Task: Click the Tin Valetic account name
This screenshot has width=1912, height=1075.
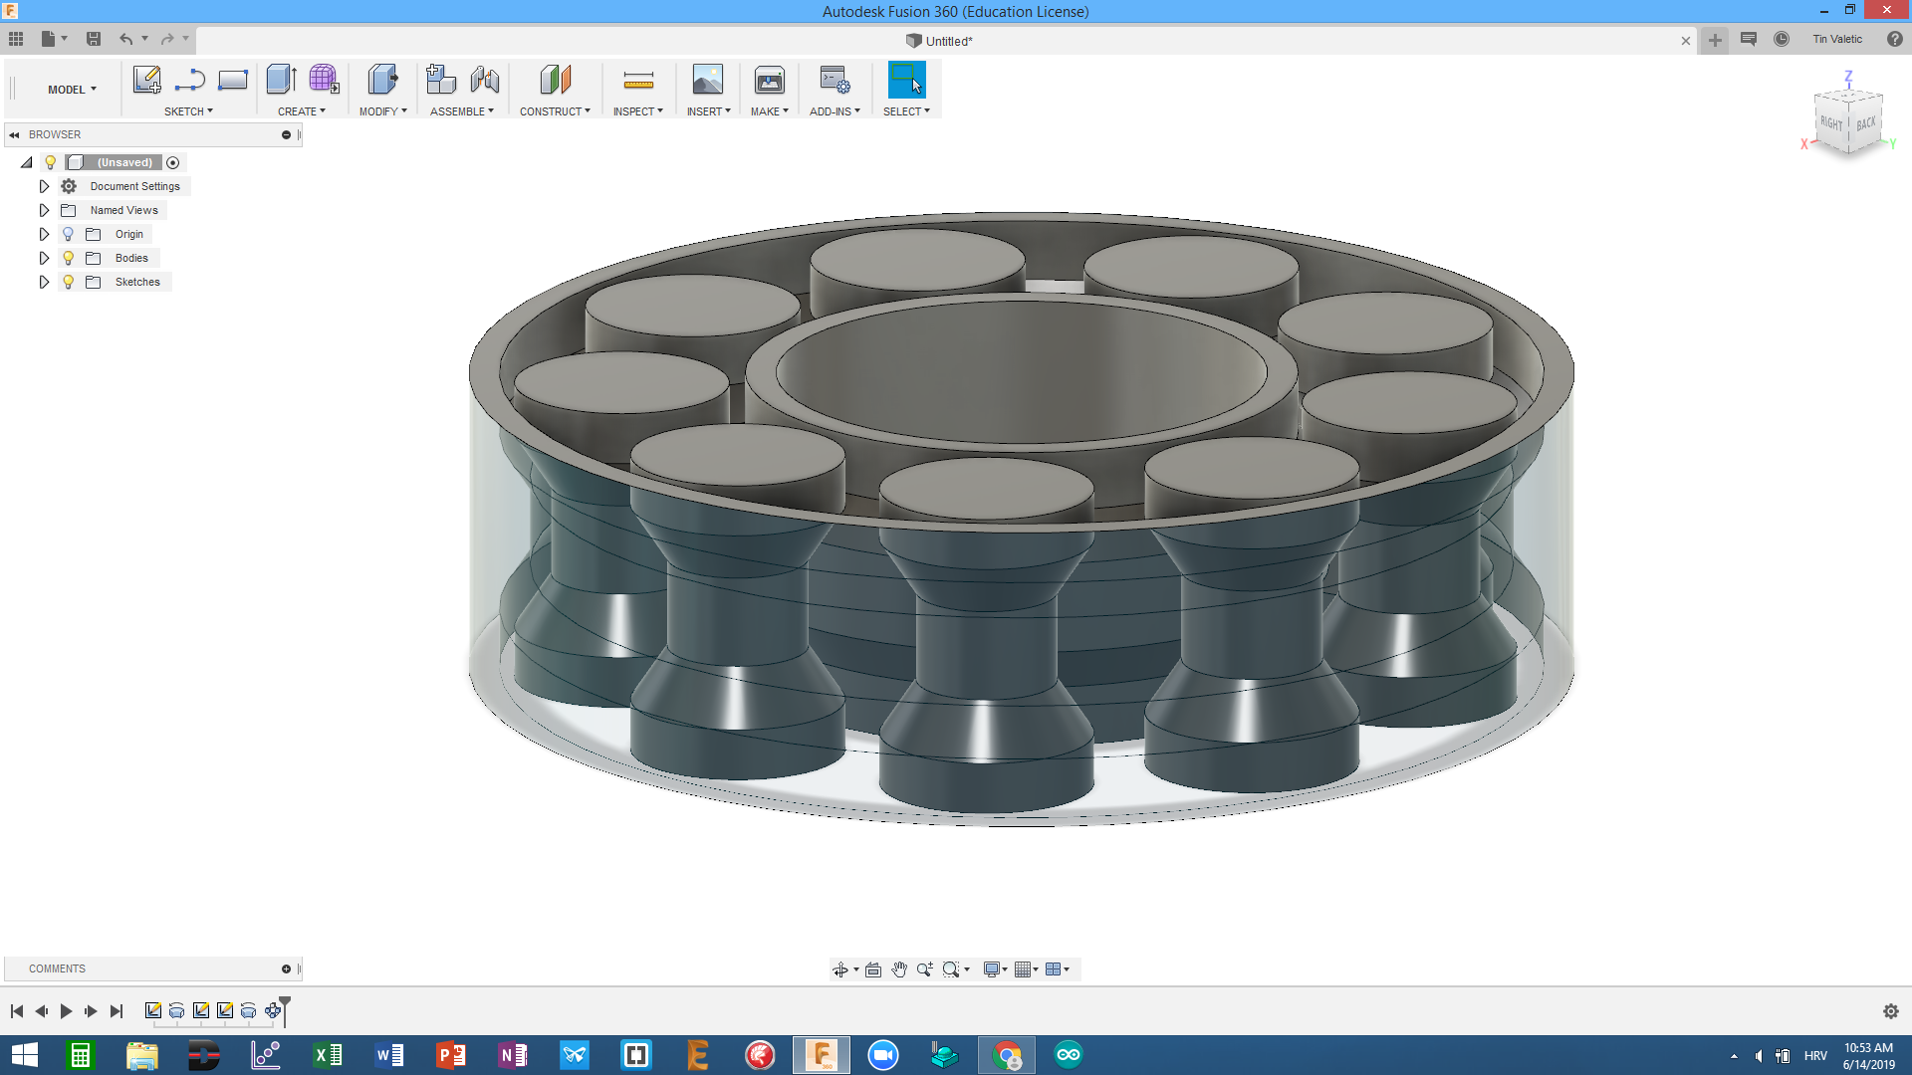Action: (x=1836, y=40)
